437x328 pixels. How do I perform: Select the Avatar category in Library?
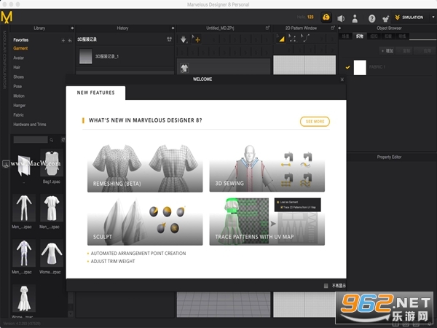coord(19,58)
